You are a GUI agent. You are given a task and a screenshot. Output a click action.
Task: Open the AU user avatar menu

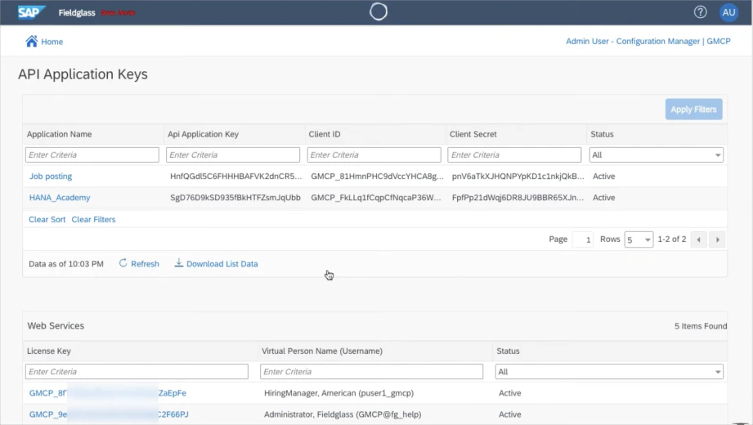(x=728, y=12)
